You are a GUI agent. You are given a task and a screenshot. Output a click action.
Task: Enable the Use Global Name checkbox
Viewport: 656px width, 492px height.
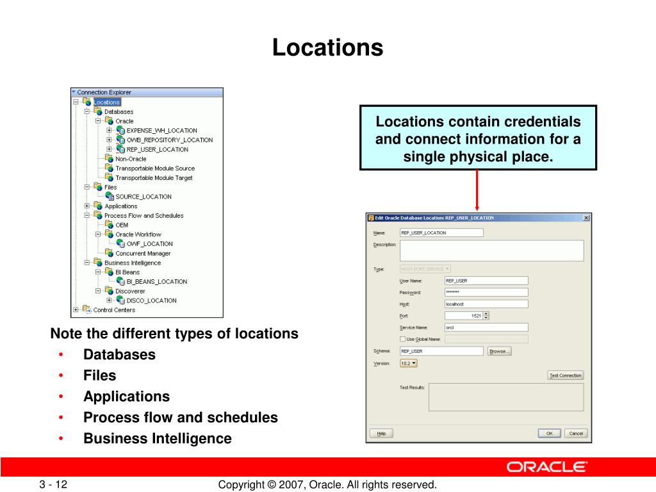[402, 339]
